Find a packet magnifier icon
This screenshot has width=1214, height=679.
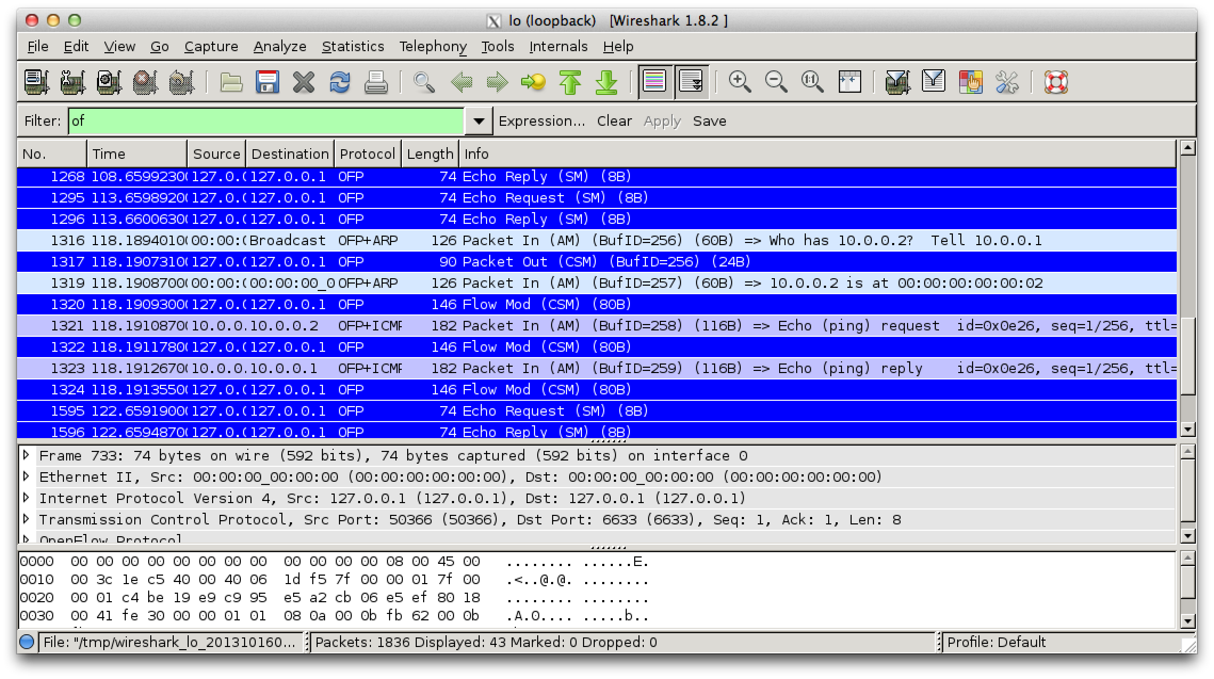click(425, 82)
